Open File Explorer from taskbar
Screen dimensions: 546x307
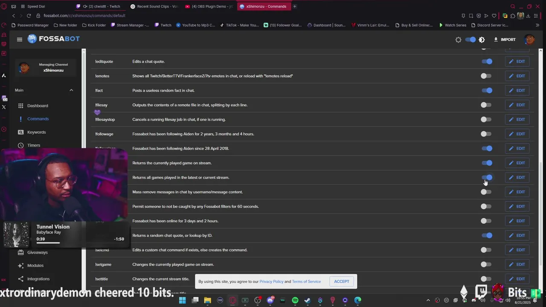(x=207, y=300)
